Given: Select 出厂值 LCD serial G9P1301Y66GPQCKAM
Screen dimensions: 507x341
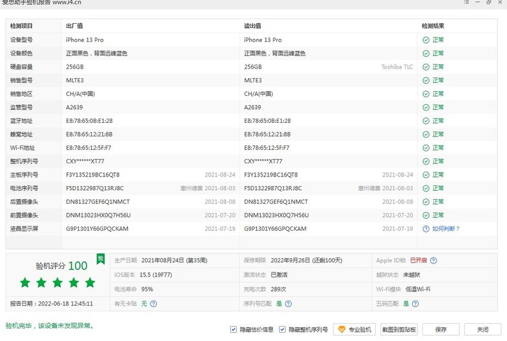Looking at the screenshot, I should (x=97, y=229).
